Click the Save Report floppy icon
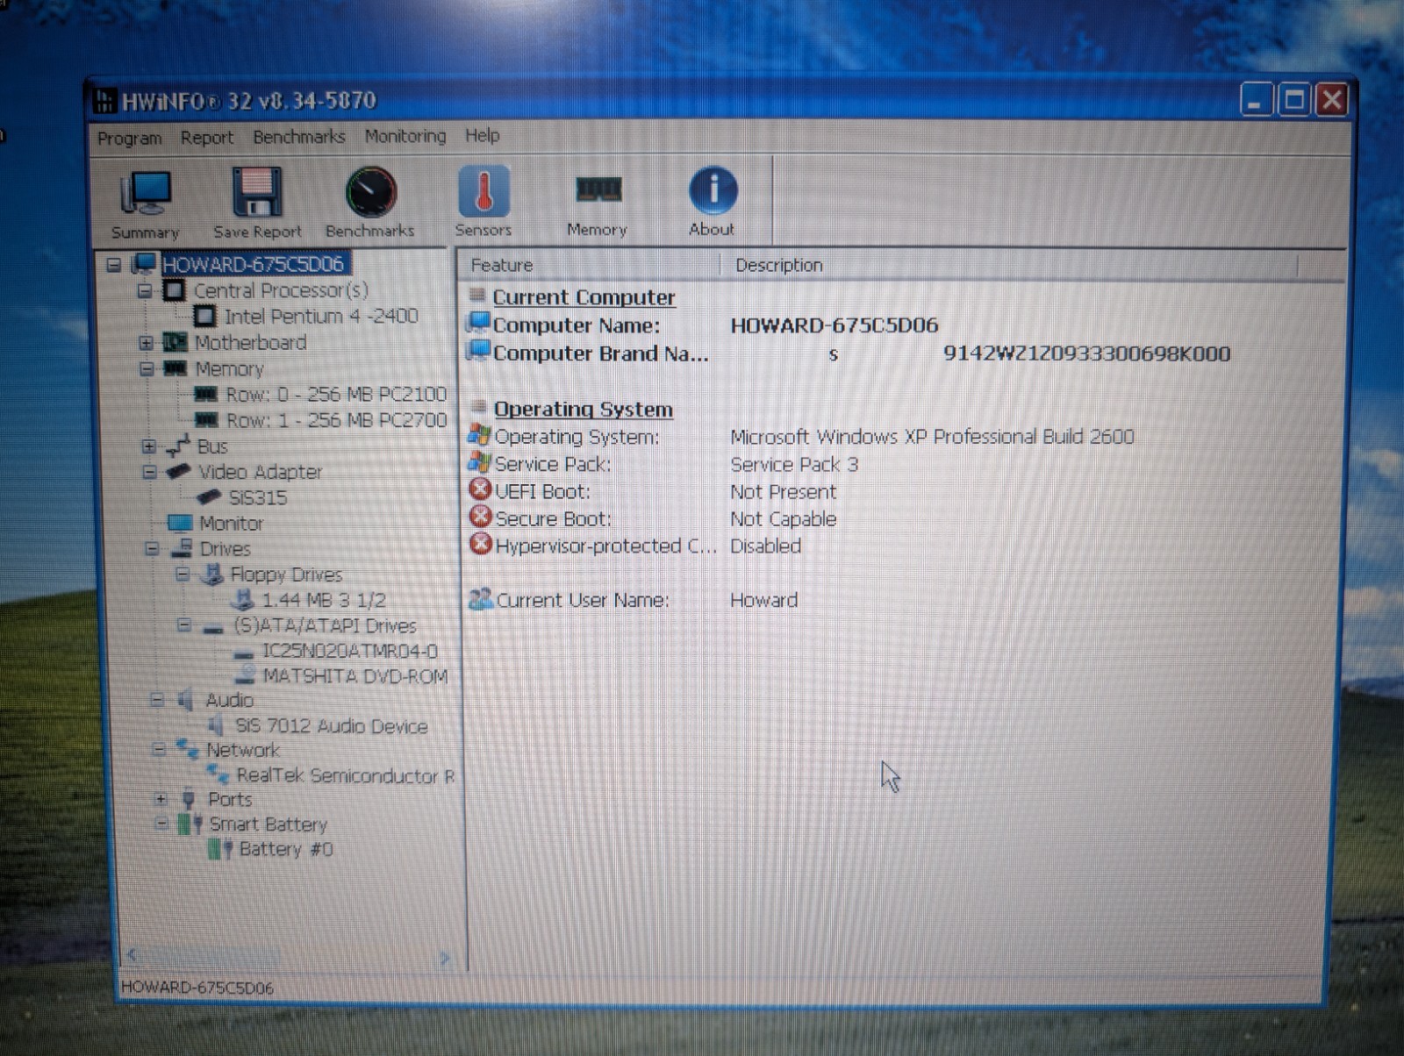Image resolution: width=1404 pixels, height=1056 pixels. (257, 192)
